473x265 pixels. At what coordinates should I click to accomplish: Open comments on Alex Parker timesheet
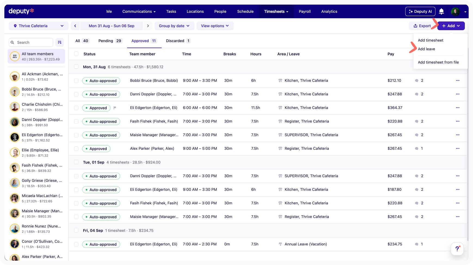click(419, 148)
